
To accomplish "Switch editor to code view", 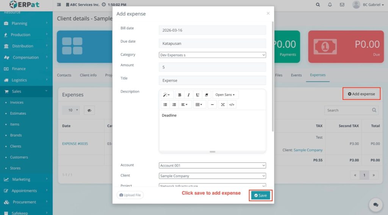I will [232, 105].
